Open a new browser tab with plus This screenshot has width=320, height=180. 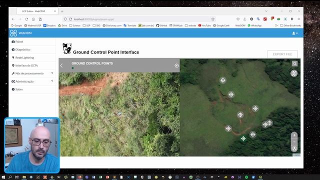click(62, 11)
